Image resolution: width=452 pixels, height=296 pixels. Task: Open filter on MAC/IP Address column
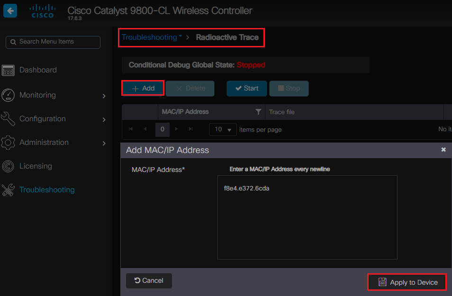[258, 112]
